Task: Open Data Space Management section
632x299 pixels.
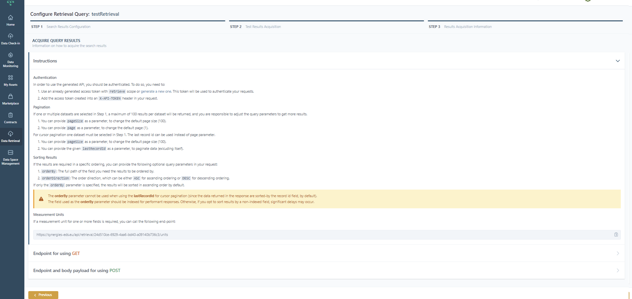Action: [x=11, y=157]
